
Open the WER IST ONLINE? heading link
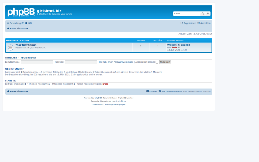point(14,69)
